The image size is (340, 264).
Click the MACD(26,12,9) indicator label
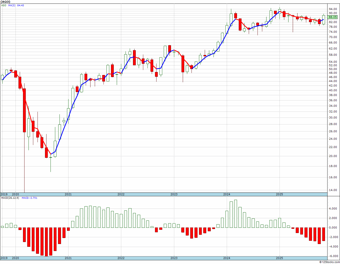[10, 198]
